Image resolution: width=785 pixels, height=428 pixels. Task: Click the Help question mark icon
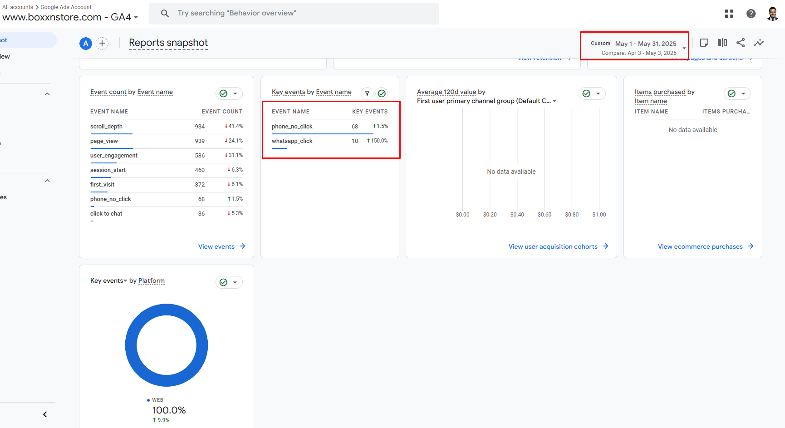tap(751, 14)
